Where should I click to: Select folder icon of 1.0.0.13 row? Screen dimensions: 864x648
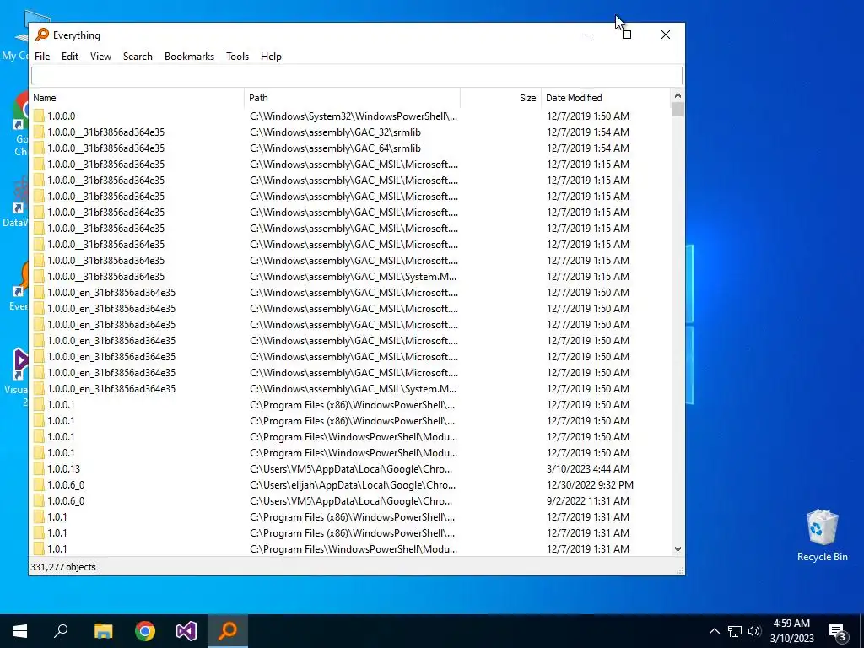39,469
